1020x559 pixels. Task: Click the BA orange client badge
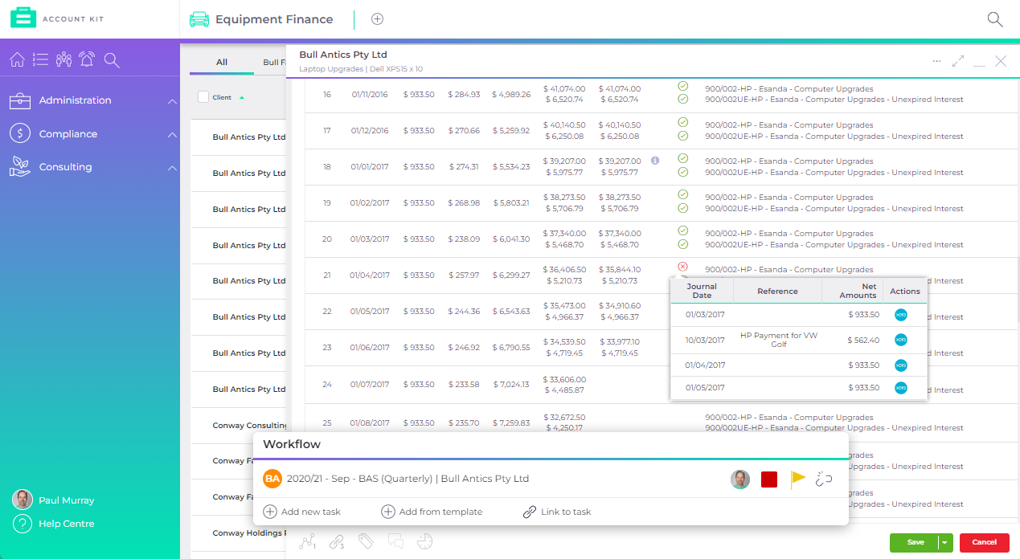tap(272, 479)
